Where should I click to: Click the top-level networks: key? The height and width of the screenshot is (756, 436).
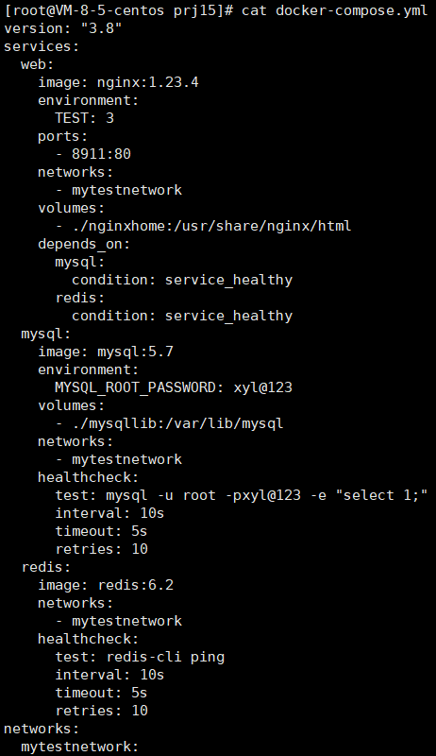(x=42, y=729)
